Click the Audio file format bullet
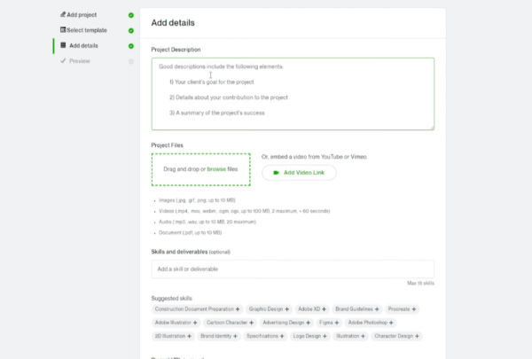532x359 pixels. click(x=207, y=222)
